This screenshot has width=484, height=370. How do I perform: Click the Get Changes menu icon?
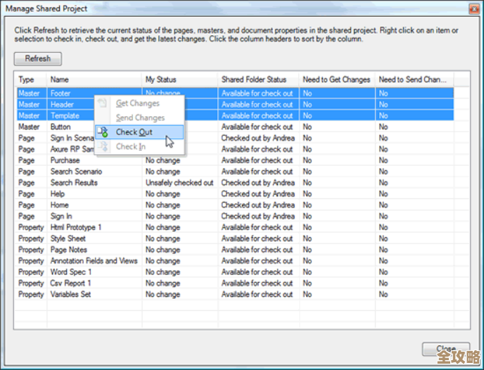pos(103,103)
